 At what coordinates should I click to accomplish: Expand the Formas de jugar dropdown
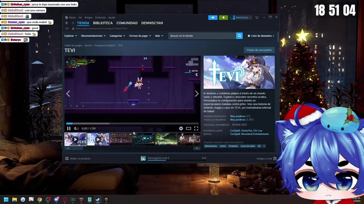(140, 36)
